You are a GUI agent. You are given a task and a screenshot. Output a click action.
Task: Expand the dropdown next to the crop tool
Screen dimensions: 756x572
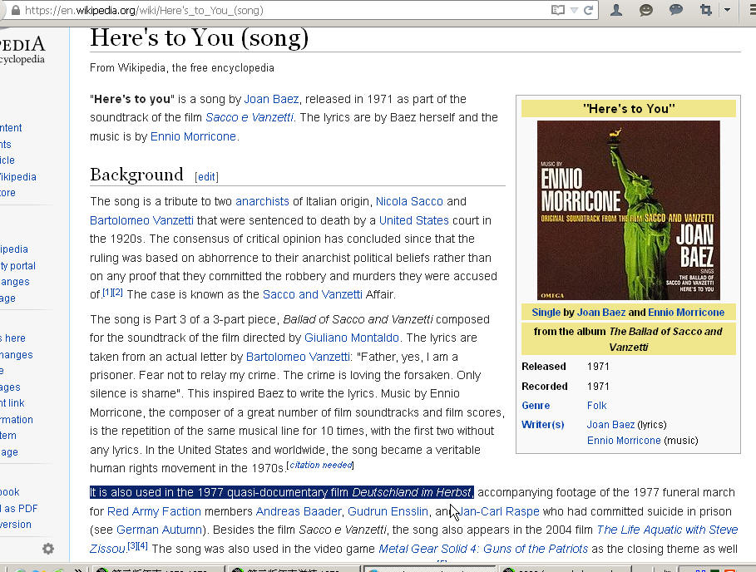tap(727, 10)
